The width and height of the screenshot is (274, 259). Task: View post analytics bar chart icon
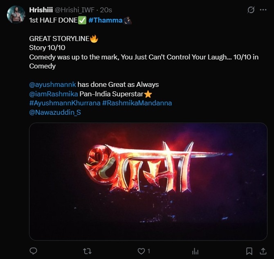coord(195,250)
